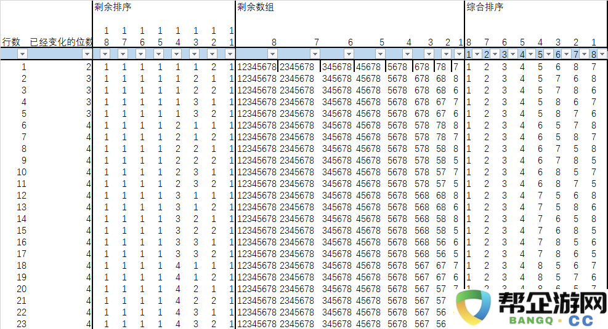Select the 345678 cell in row 19
Screen dimensions: 608x329
coord(336,277)
